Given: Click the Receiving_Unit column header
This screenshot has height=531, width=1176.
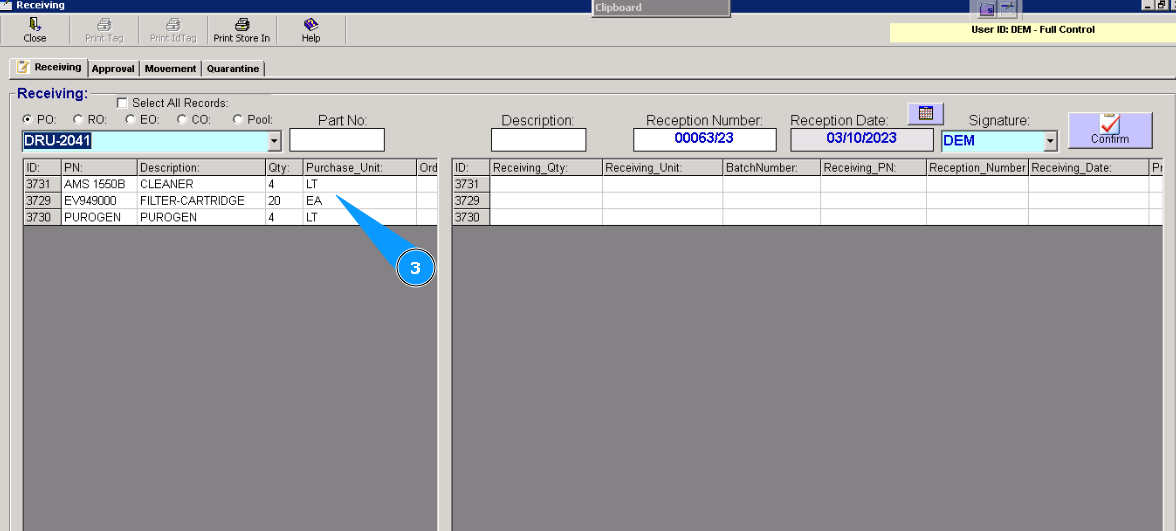Looking at the screenshot, I should [663, 167].
